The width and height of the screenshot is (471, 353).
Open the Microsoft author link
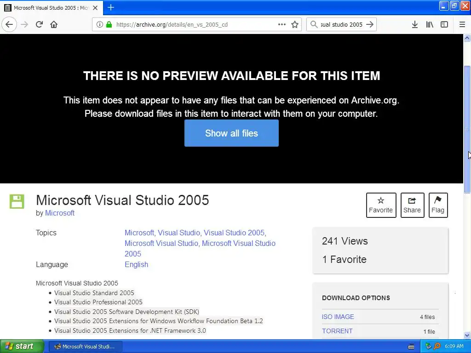point(59,213)
